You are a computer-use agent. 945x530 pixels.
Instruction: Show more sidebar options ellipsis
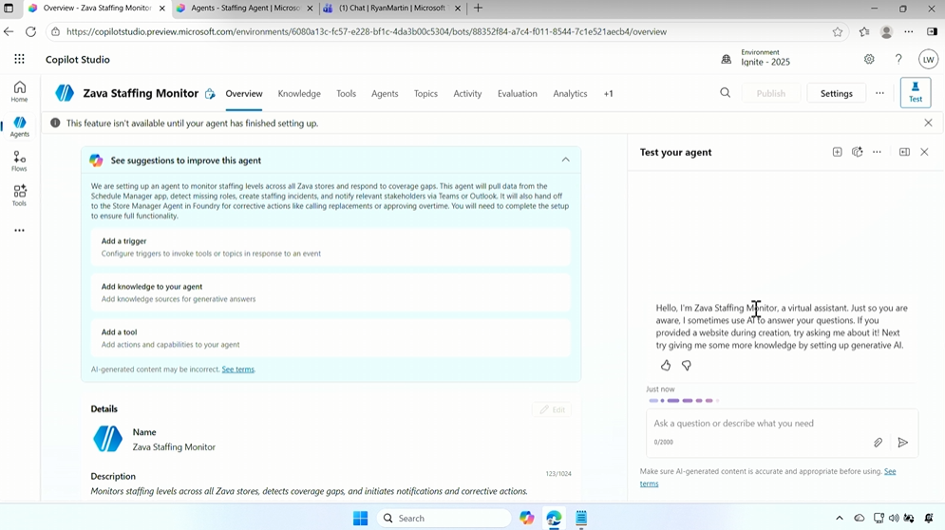tap(19, 230)
